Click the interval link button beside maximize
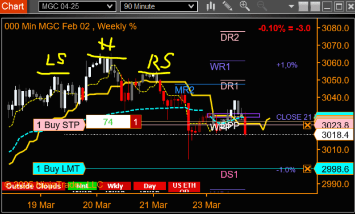Image resolution: width=355 pixels, height=214 pixels. point(315,6)
